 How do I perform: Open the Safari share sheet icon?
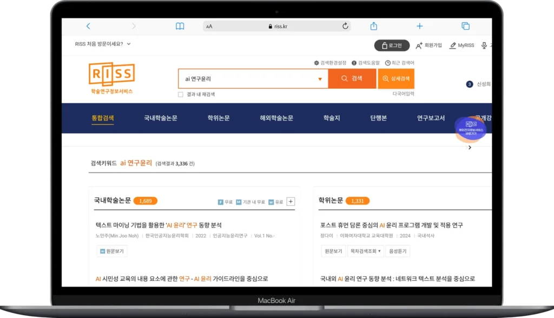pos(374,26)
